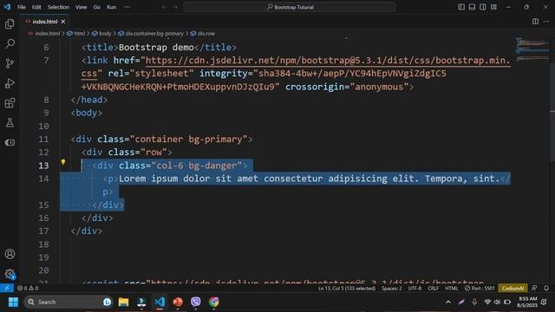The height and width of the screenshot is (312, 555).
Task: Toggle the primary sidebar layout icon
Action: [461, 7]
